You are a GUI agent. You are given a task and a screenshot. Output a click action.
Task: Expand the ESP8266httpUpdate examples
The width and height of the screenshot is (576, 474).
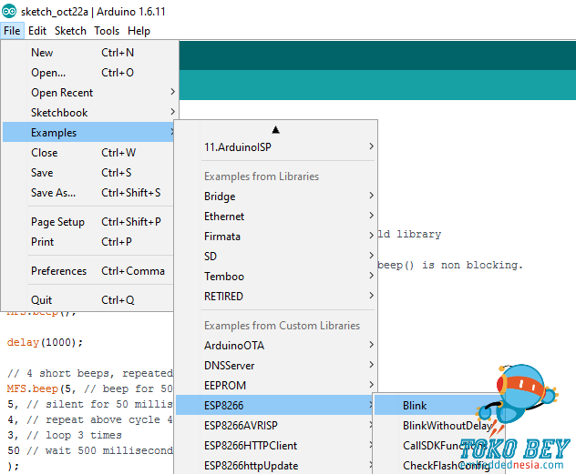tap(274, 465)
